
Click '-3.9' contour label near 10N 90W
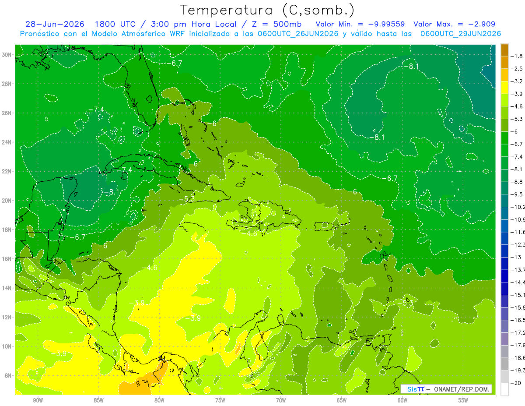(x=59, y=353)
